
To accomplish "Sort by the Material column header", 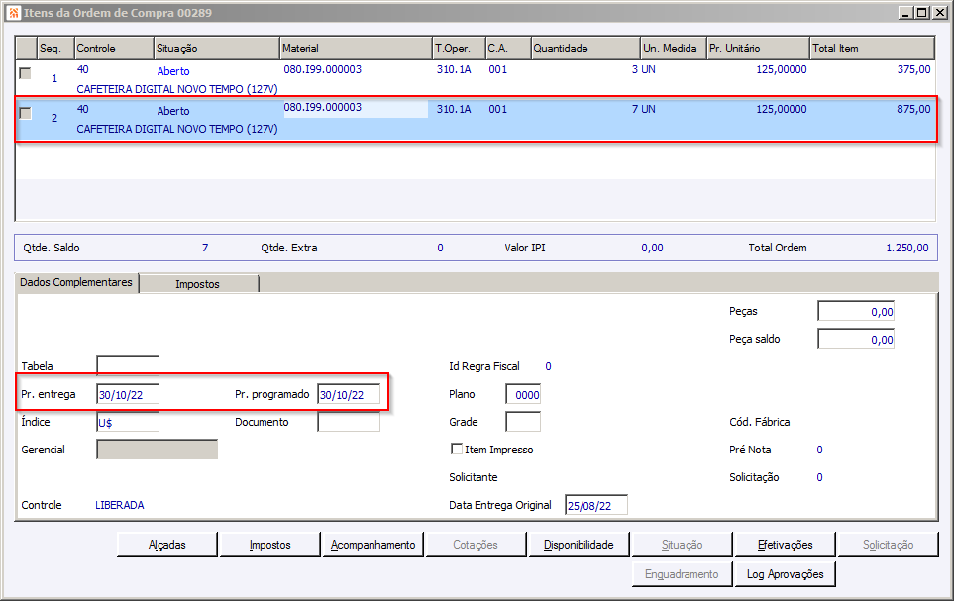I will (x=355, y=49).
